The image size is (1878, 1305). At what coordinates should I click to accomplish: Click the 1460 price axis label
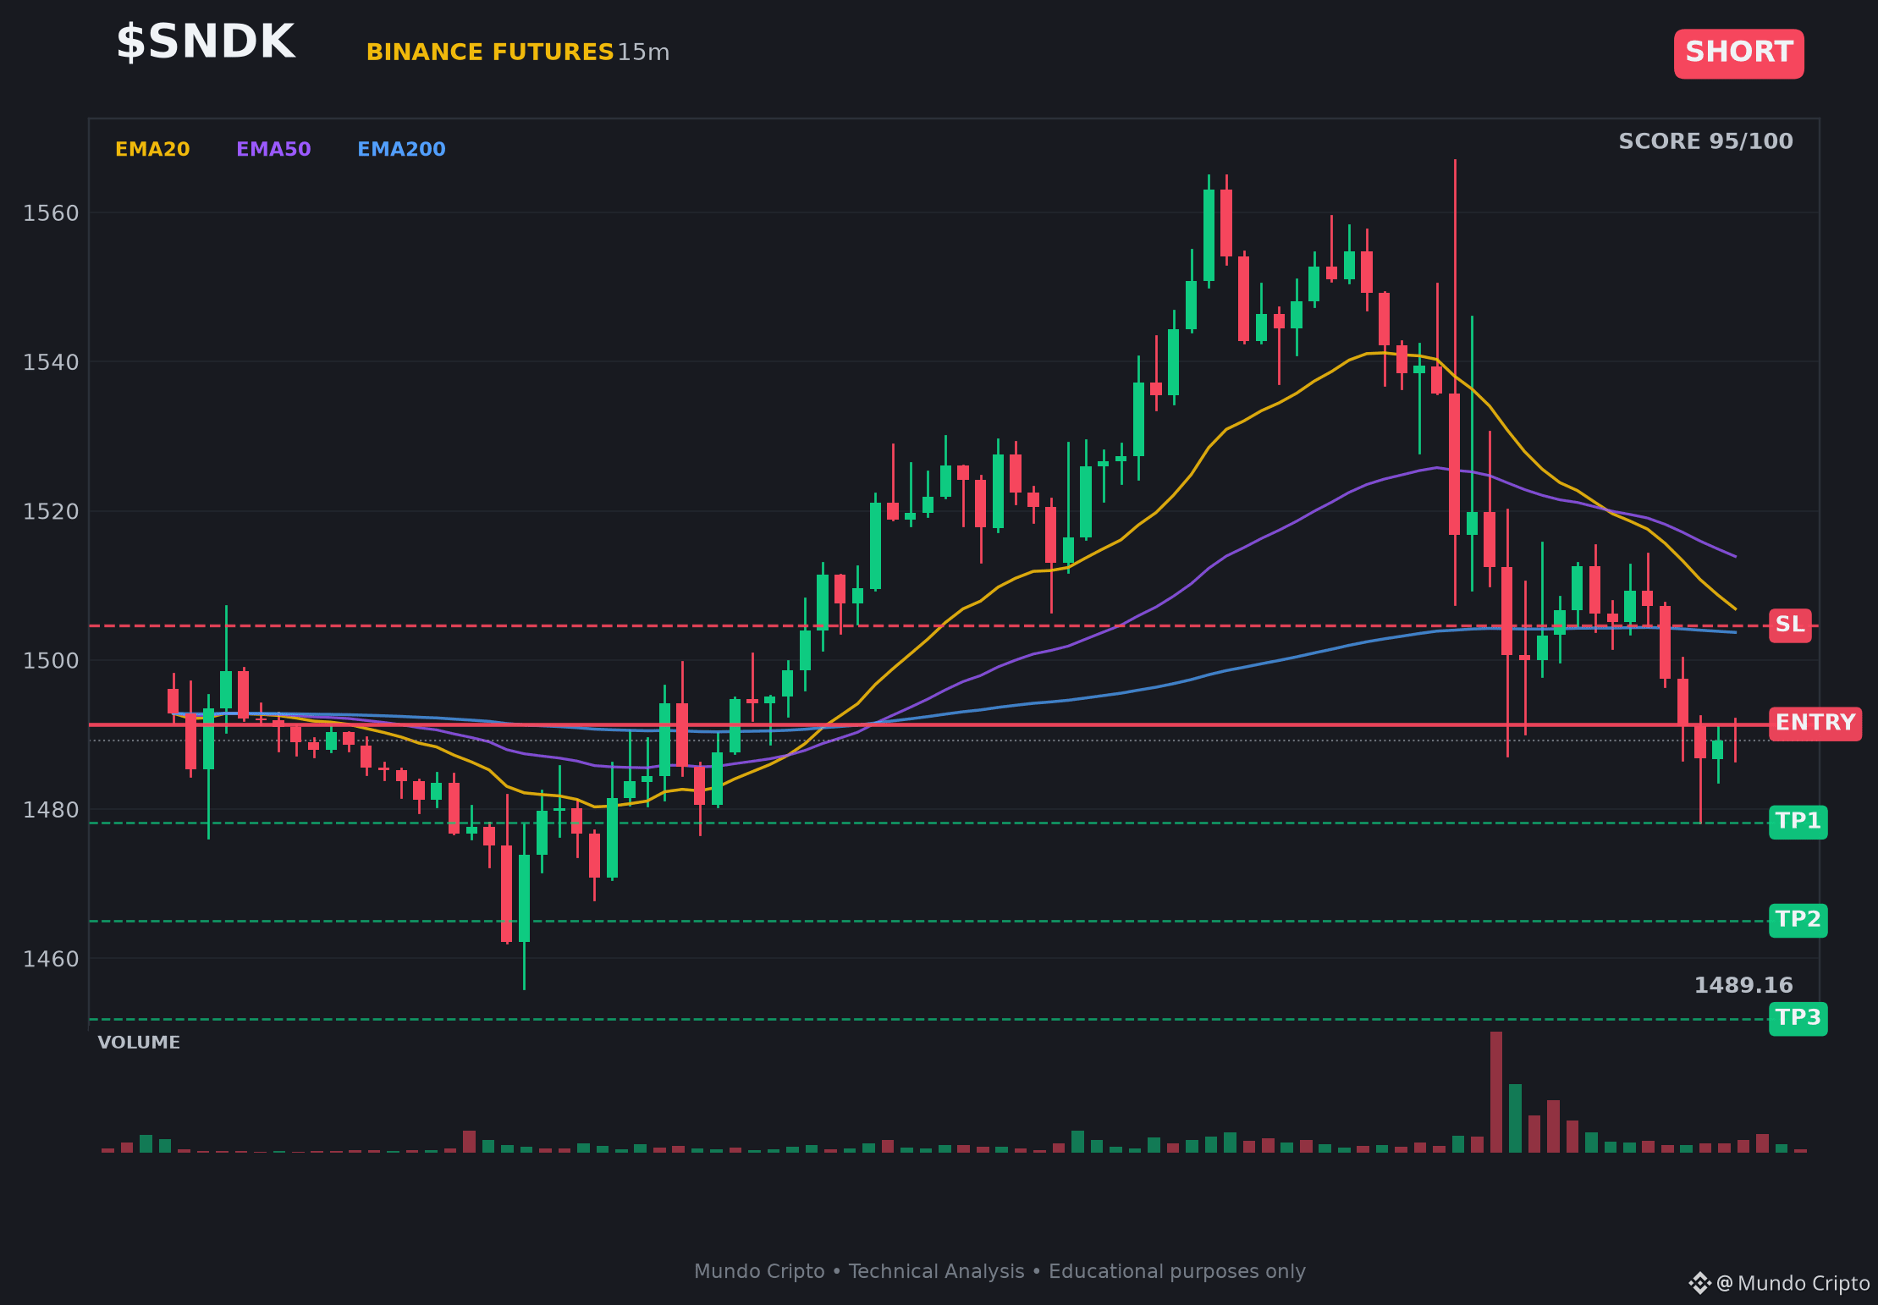51,959
